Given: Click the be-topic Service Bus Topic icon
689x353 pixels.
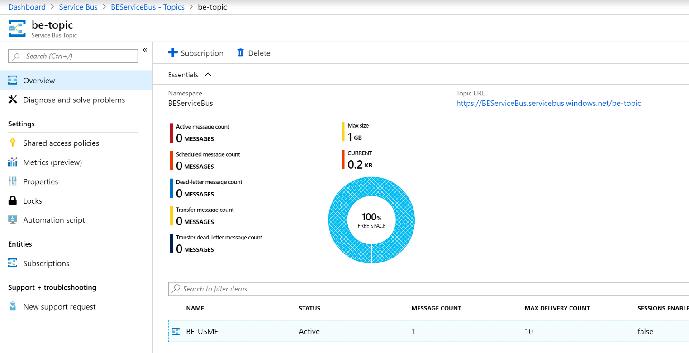Looking at the screenshot, I should [17, 29].
